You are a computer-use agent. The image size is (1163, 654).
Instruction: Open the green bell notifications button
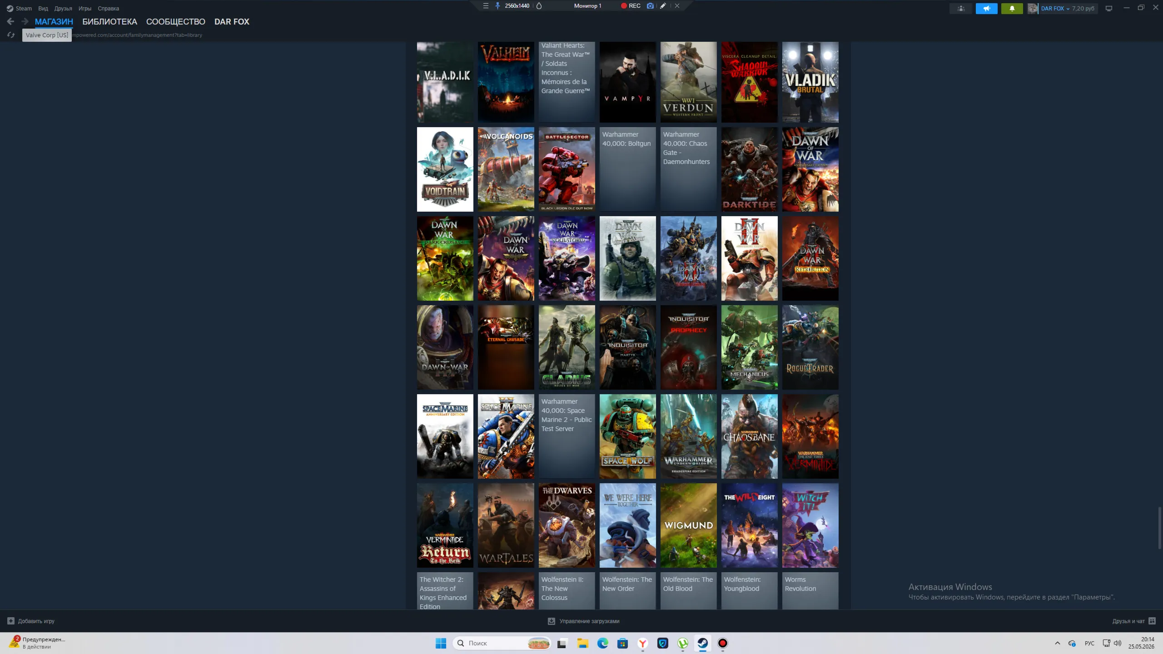[x=1012, y=8]
